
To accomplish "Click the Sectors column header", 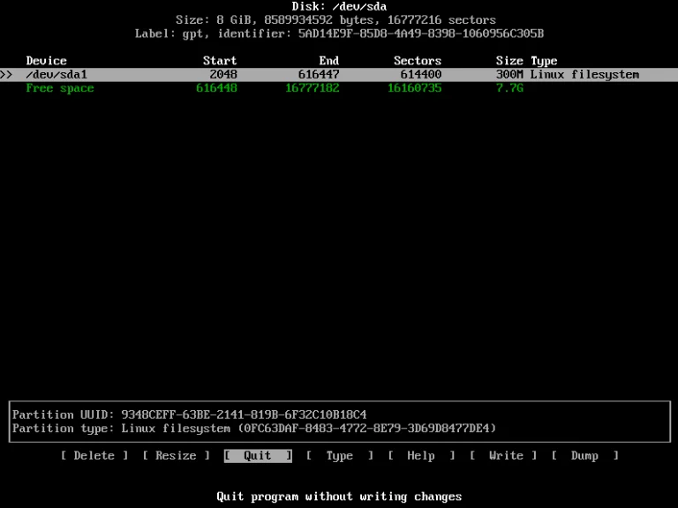I will coord(418,61).
